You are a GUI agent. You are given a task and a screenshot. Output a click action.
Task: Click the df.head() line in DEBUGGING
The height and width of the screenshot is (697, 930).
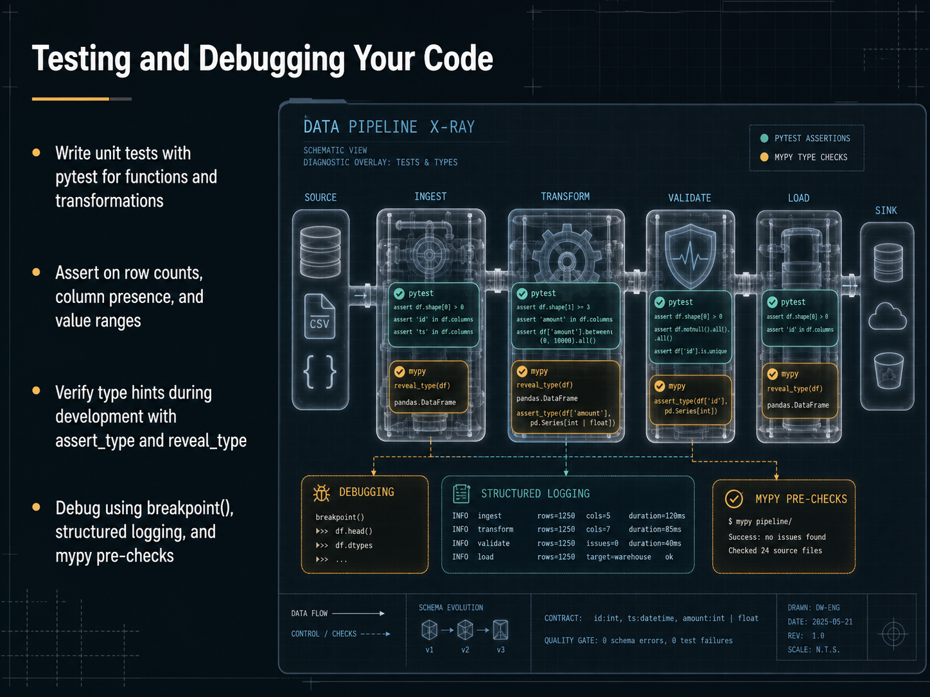coord(344,531)
